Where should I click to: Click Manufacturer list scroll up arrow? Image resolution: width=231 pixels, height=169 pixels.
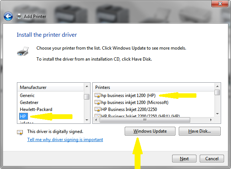click(x=87, y=86)
